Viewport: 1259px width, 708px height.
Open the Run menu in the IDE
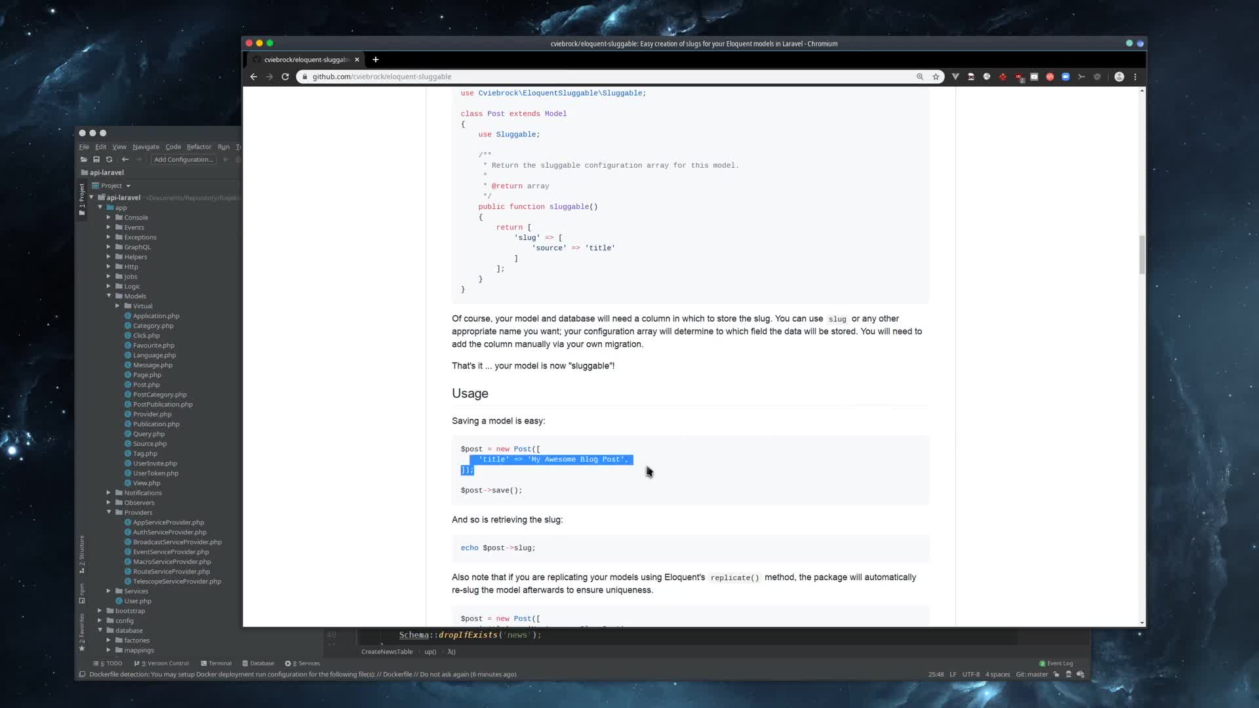pos(224,147)
